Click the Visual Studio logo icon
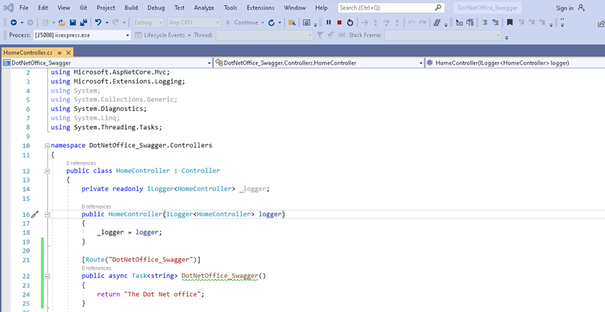The height and width of the screenshot is (312, 605). [9, 8]
